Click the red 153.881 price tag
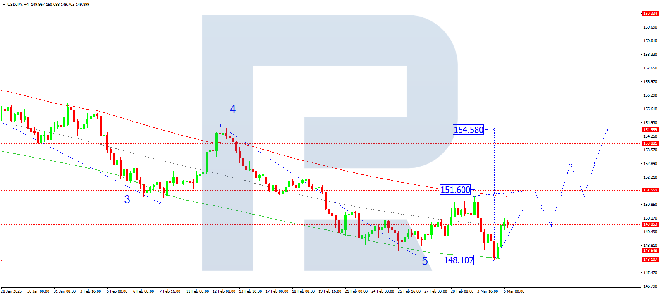660x296 pixels. (650, 143)
